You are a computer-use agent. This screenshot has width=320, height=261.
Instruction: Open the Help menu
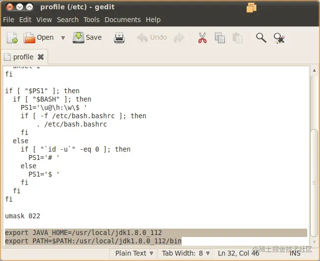tap(153, 20)
